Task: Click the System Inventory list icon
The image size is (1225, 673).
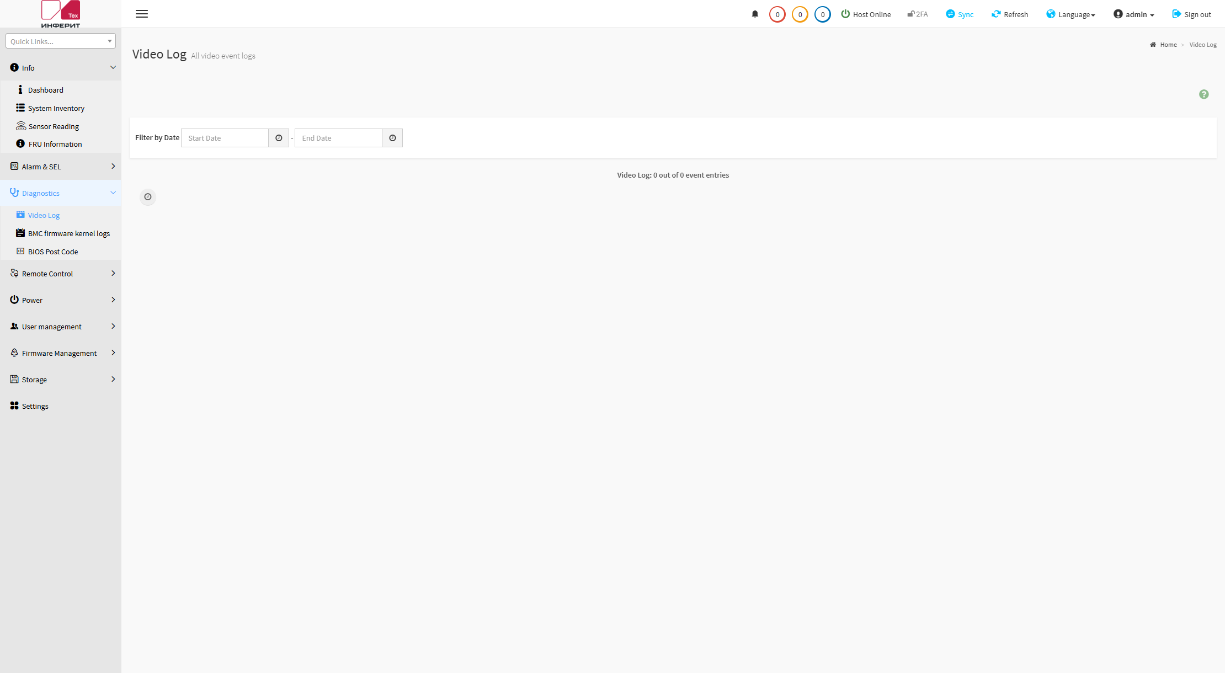Action: [20, 108]
